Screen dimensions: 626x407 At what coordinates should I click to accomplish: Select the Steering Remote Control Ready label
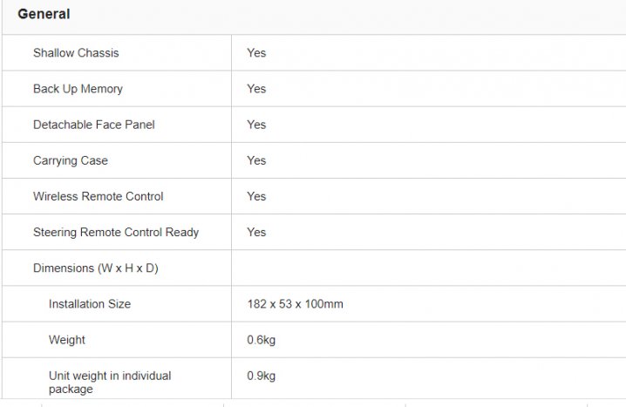point(116,232)
